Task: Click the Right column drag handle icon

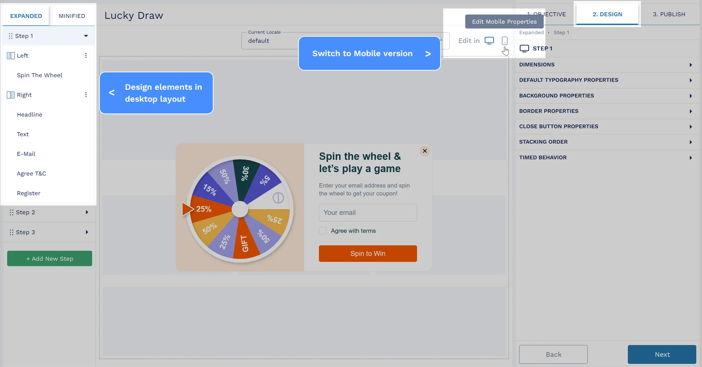Action: point(10,95)
